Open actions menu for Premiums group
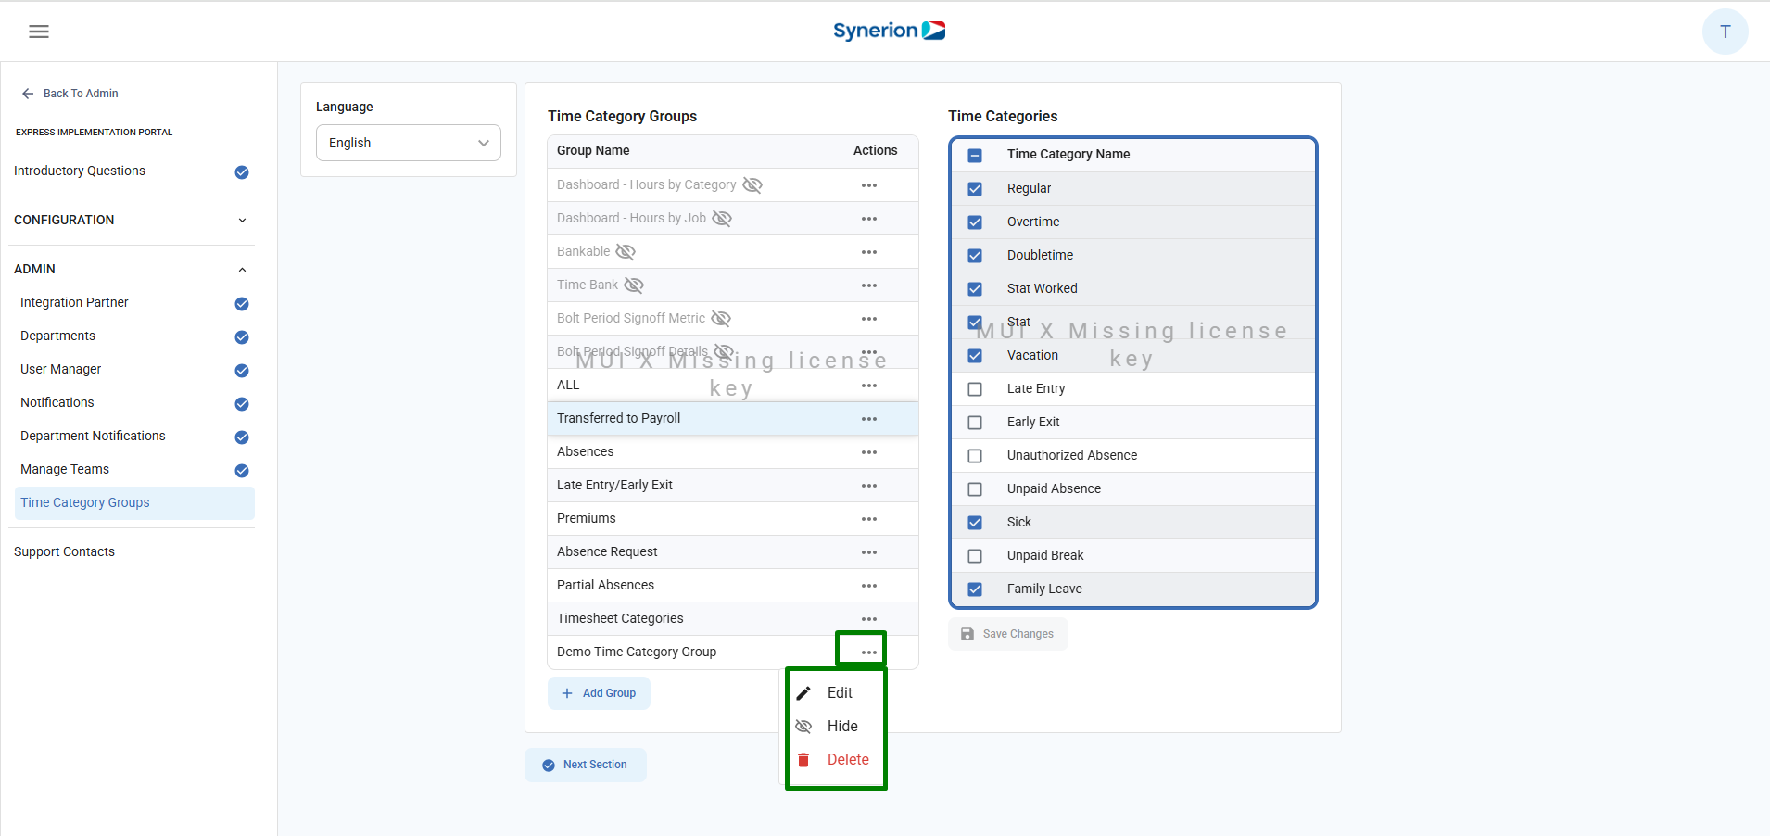This screenshot has width=1770, height=836. pos(868,519)
